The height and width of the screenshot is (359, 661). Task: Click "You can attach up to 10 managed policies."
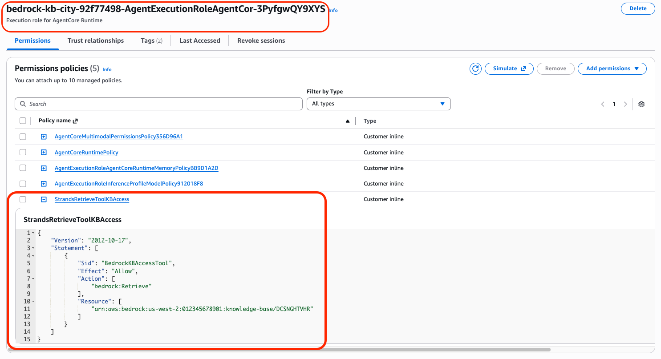click(69, 81)
